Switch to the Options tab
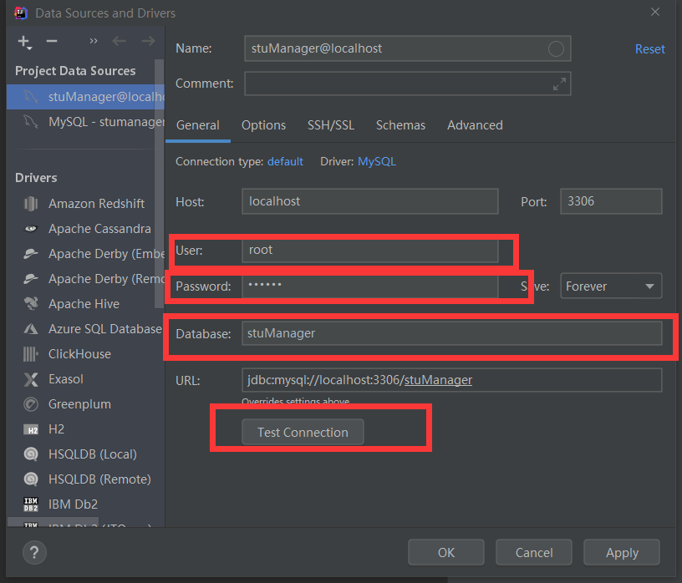This screenshot has width=682, height=583. click(263, 125)
